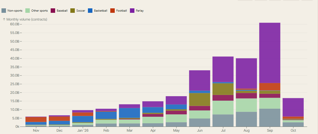The width and height of the screenshot is (318, 134).
Task: Click the Non-sports gray legend swatch
Action: point(4,10)
